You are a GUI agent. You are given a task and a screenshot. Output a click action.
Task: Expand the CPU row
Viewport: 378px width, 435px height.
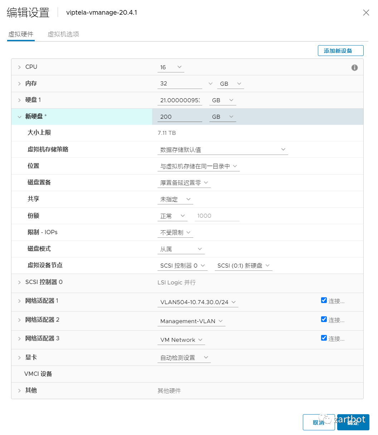pyautogui.click(x=19, y=67)
